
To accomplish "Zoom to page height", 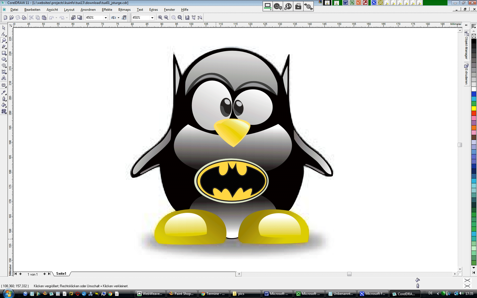I will point(200,18).
